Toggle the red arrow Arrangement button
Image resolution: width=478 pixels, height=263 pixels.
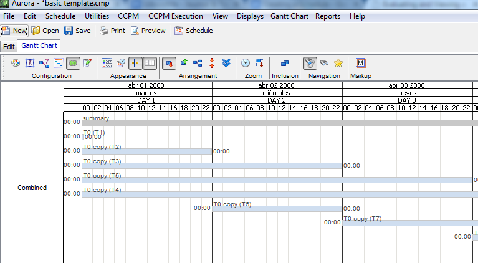coord(169,63)
